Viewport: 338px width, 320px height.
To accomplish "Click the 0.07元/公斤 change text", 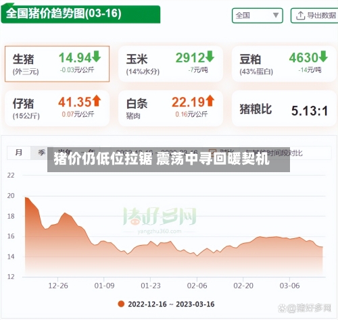I will pyautogui.click(x=78, y=114).
